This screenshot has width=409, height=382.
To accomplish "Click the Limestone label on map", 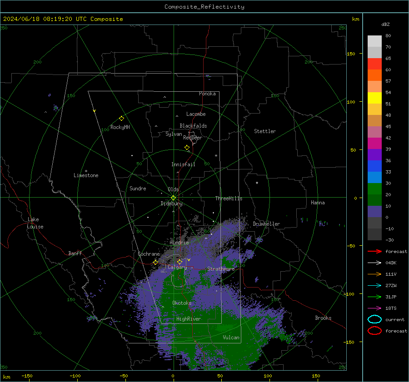I will [86, 175].
